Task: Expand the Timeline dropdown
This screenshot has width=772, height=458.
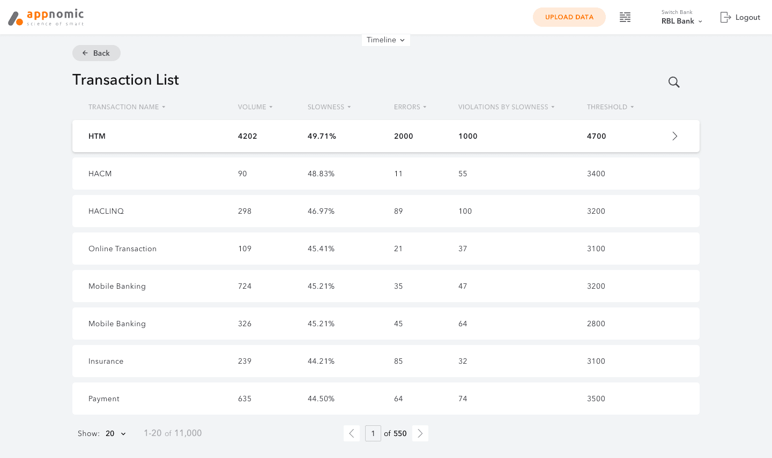Action: [386, 40]
